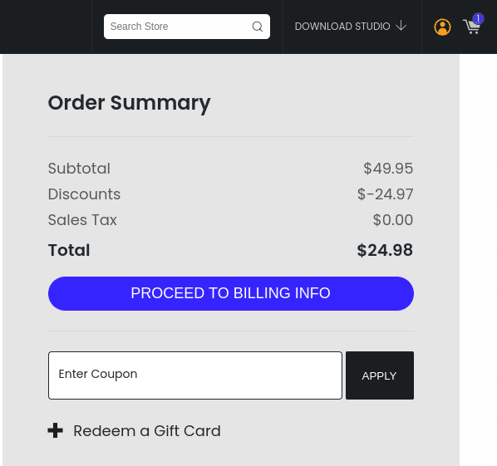Click the plus icon beside Redeem a Gift Card

[55, 430]
